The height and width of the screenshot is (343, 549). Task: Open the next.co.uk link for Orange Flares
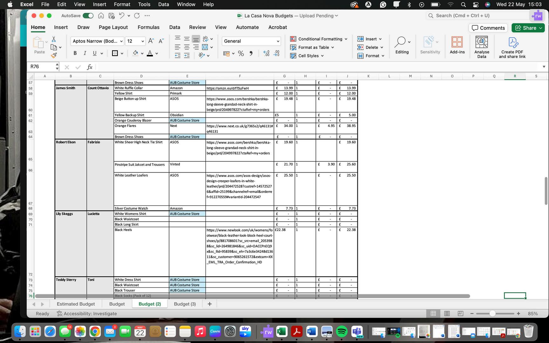(240, 129)
